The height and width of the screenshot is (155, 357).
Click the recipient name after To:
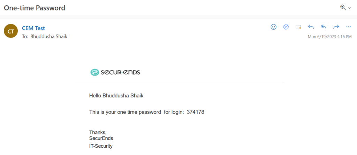point(49,36)
